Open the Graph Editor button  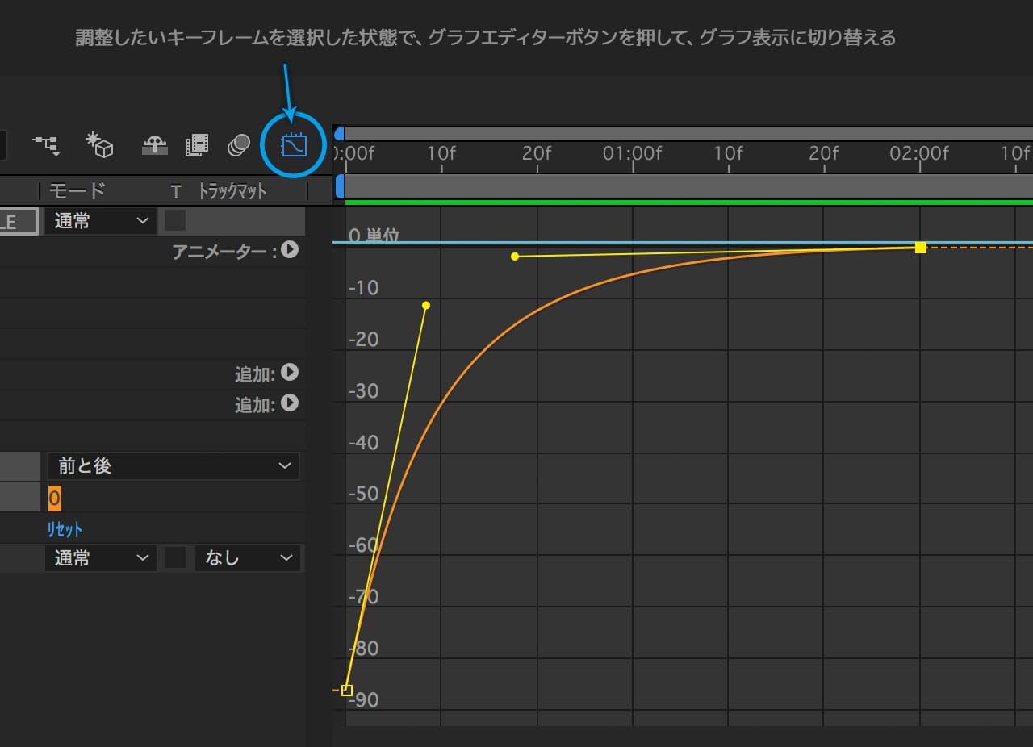click(294, 146)
